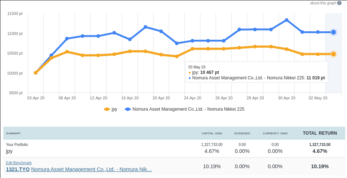Screen dimensions: 347x178
Task: Click highlighted orange endpoint marker for 03 May
Action: click(333, 54)
